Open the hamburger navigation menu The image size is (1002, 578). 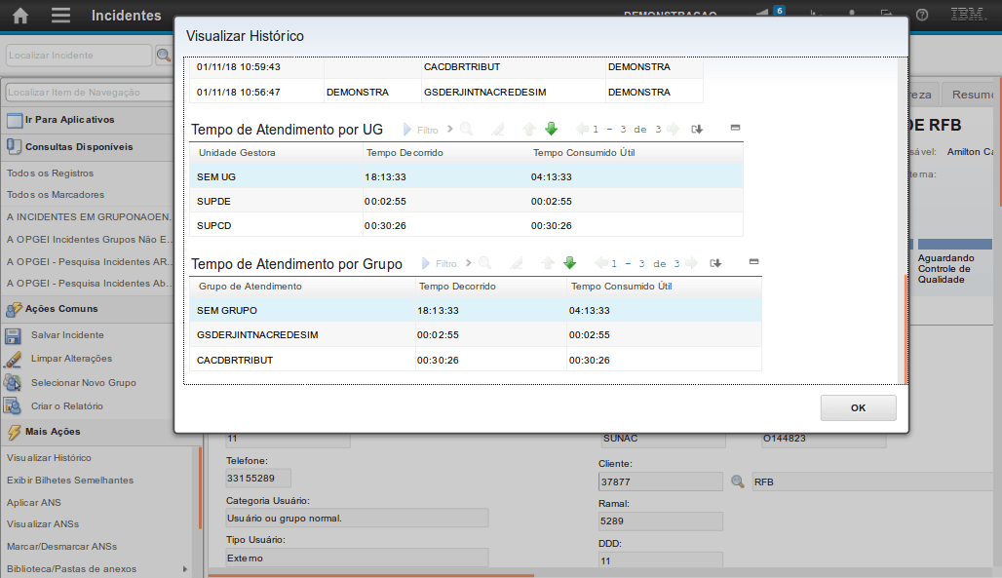pyautogui.click(x=60, y=15)
